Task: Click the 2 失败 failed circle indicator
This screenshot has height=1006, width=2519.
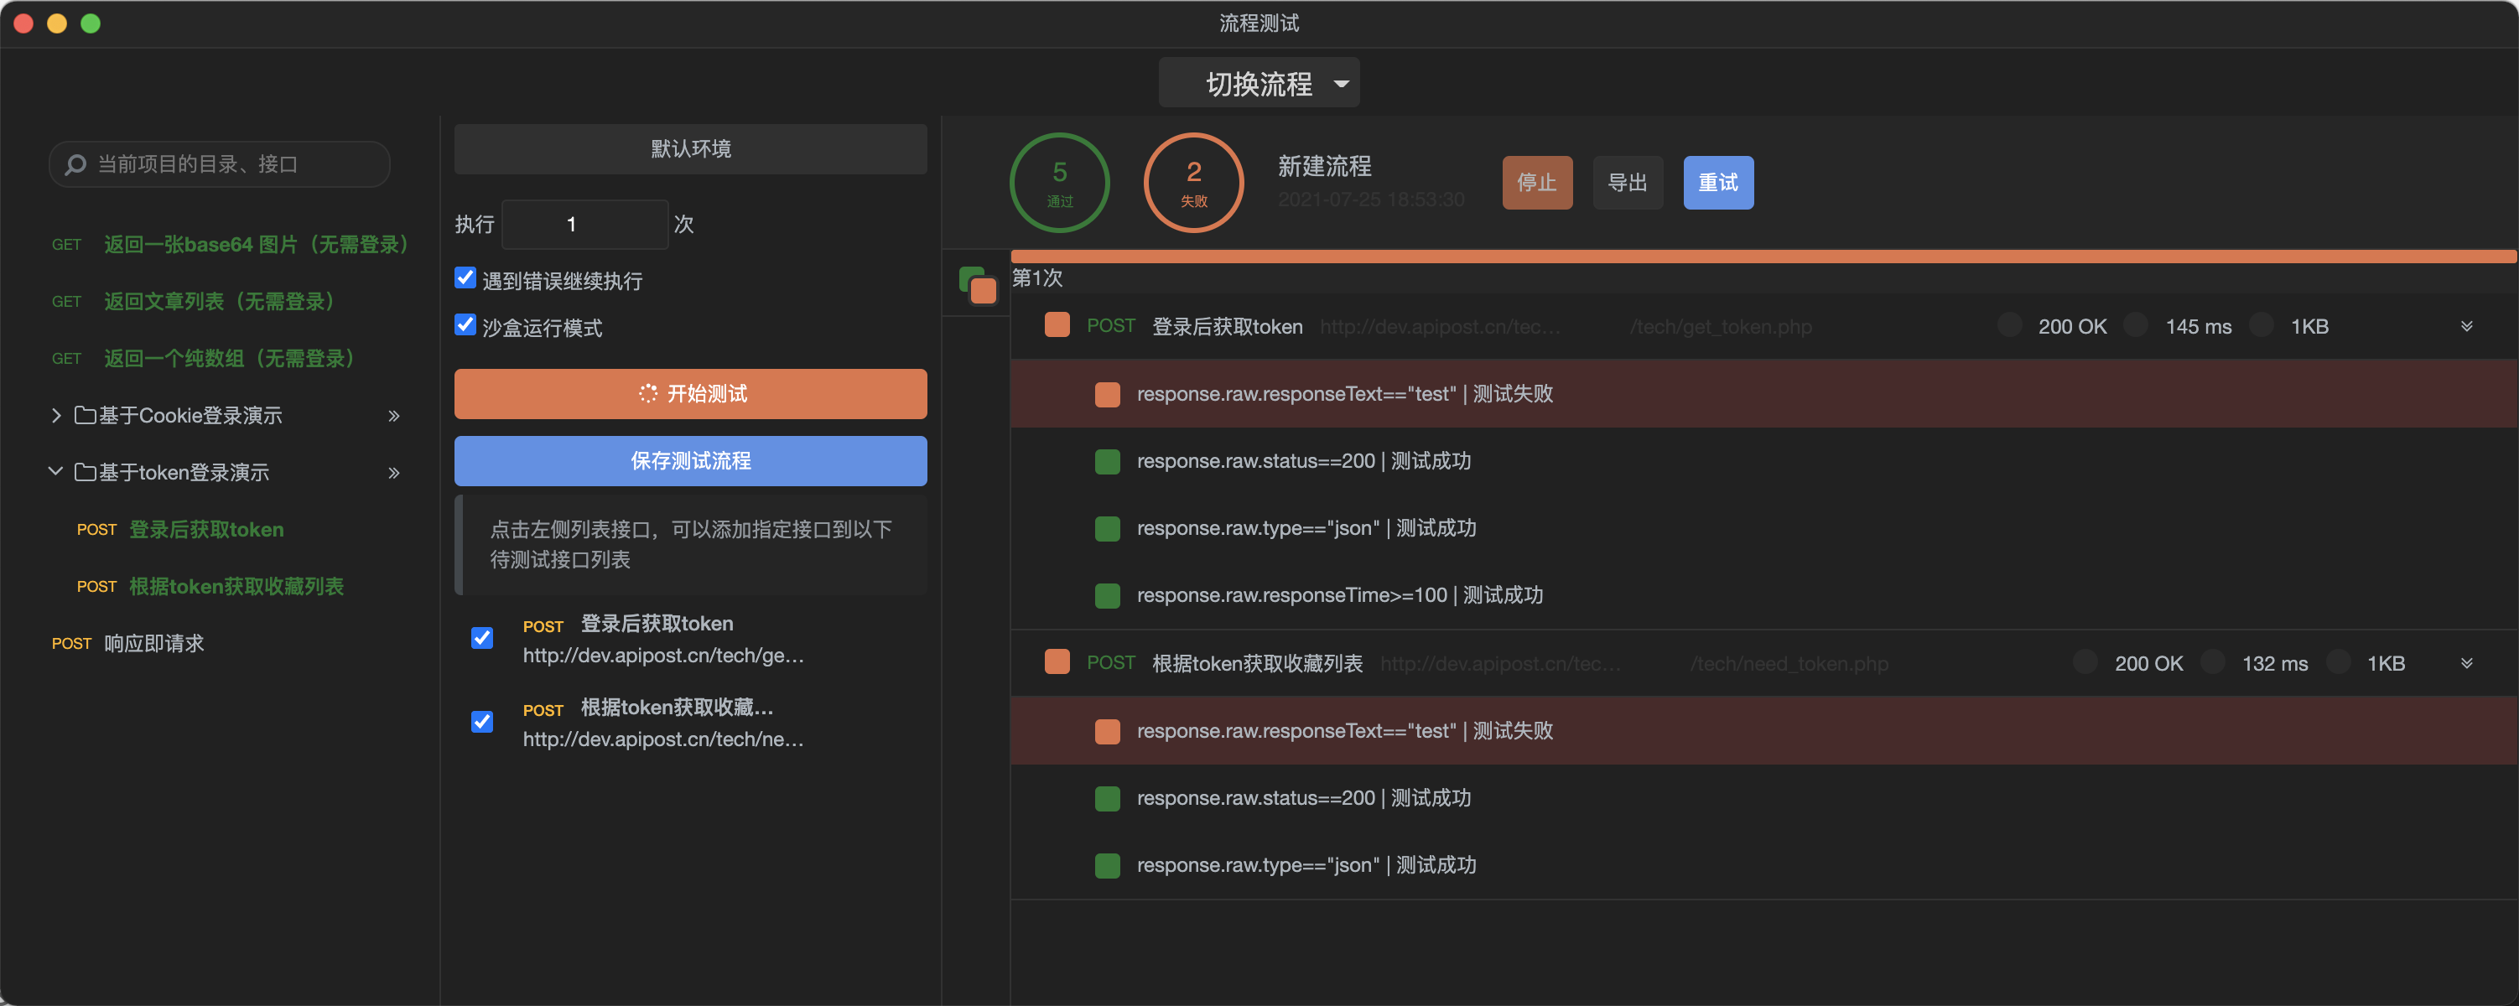Action: tap(1193, 183)
